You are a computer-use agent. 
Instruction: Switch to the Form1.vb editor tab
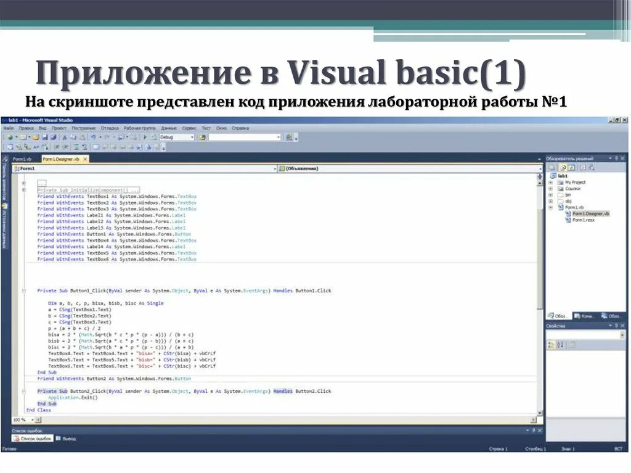click(22, 159)
